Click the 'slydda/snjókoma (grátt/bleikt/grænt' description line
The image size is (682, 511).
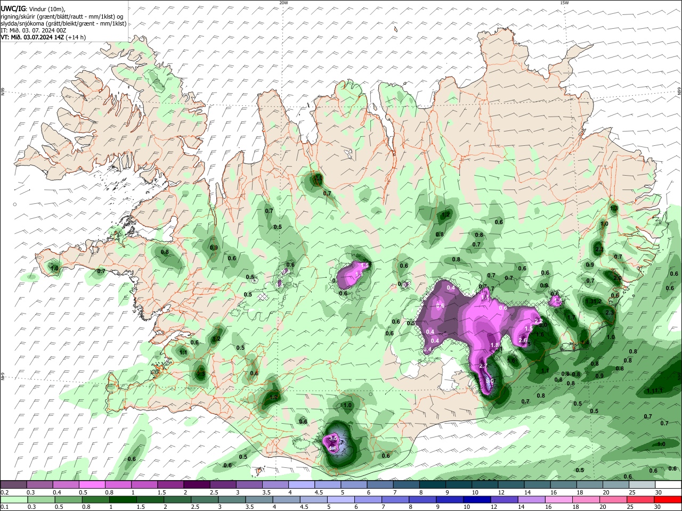pyautogui.click(x=63, y=23)
